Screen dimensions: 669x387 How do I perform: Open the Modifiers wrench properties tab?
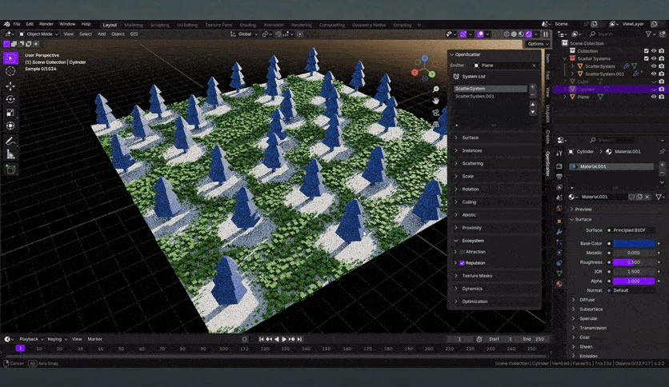pyautogui.click(x=559, y=231)
